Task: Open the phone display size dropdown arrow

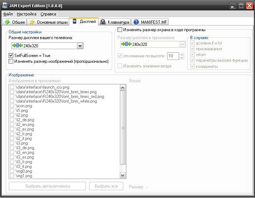Action: [x=80, y=46]
